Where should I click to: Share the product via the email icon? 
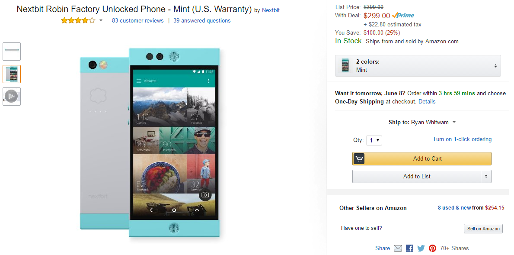pos(397,248)
